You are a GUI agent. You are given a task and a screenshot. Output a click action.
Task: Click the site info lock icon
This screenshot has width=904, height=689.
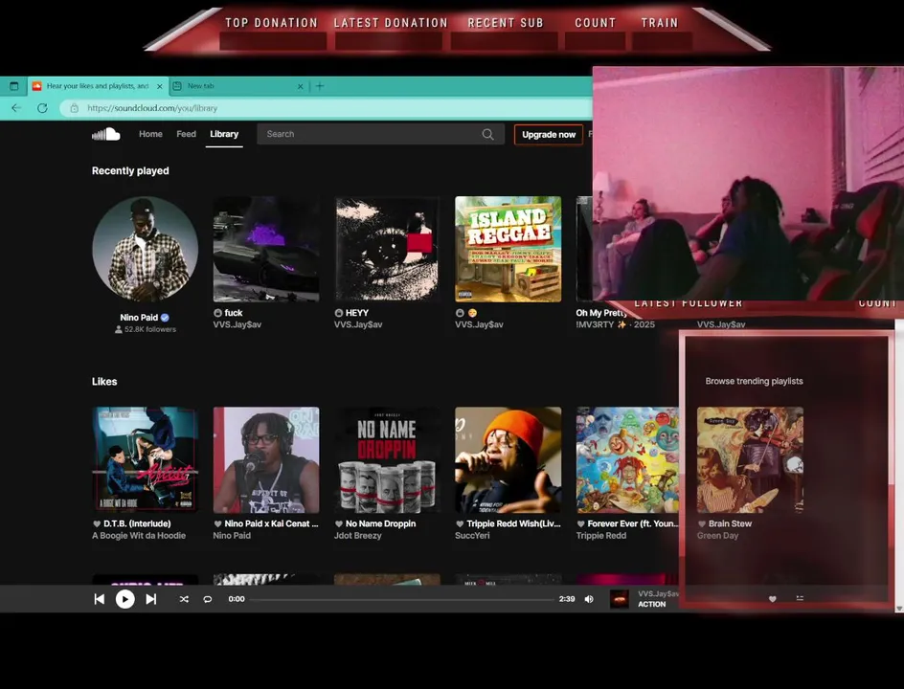click(x=74, y=108)
